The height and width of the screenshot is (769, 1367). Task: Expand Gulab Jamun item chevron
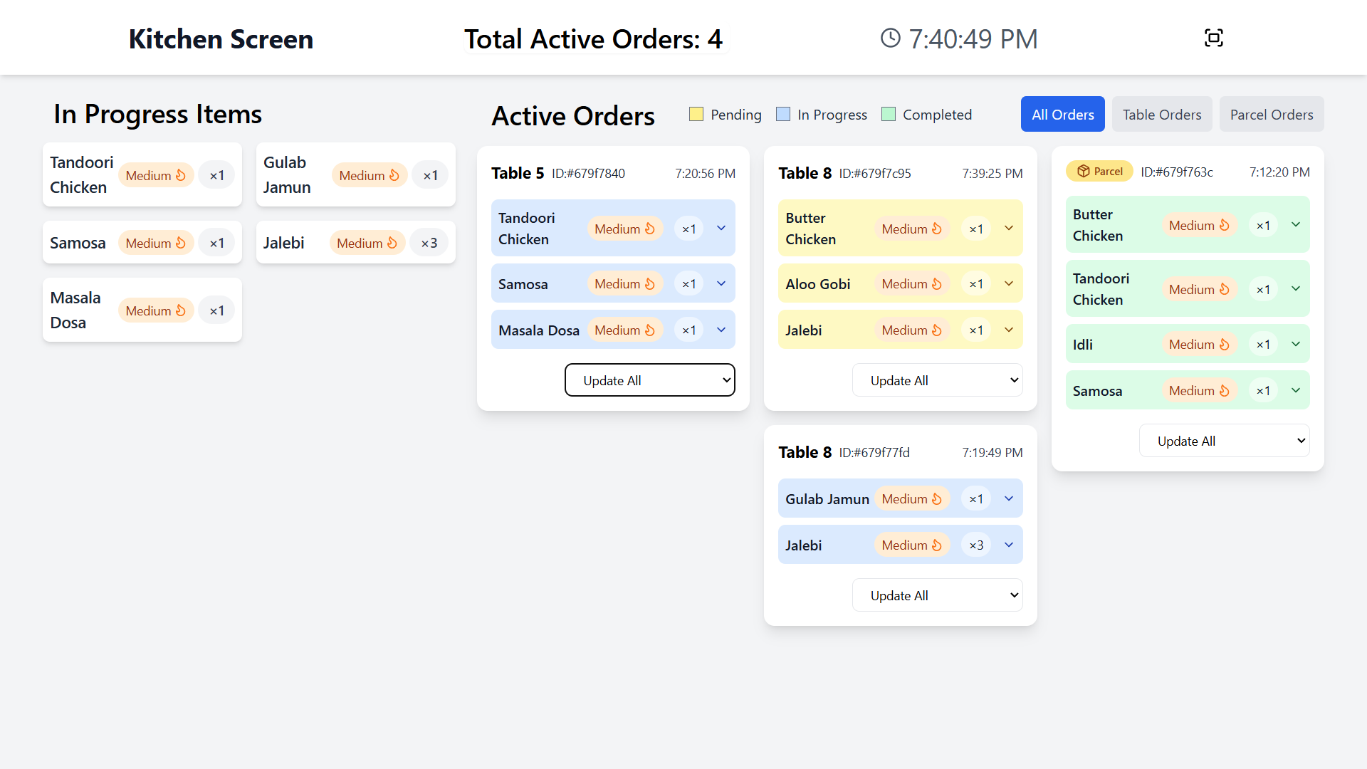coord(1009,498)
